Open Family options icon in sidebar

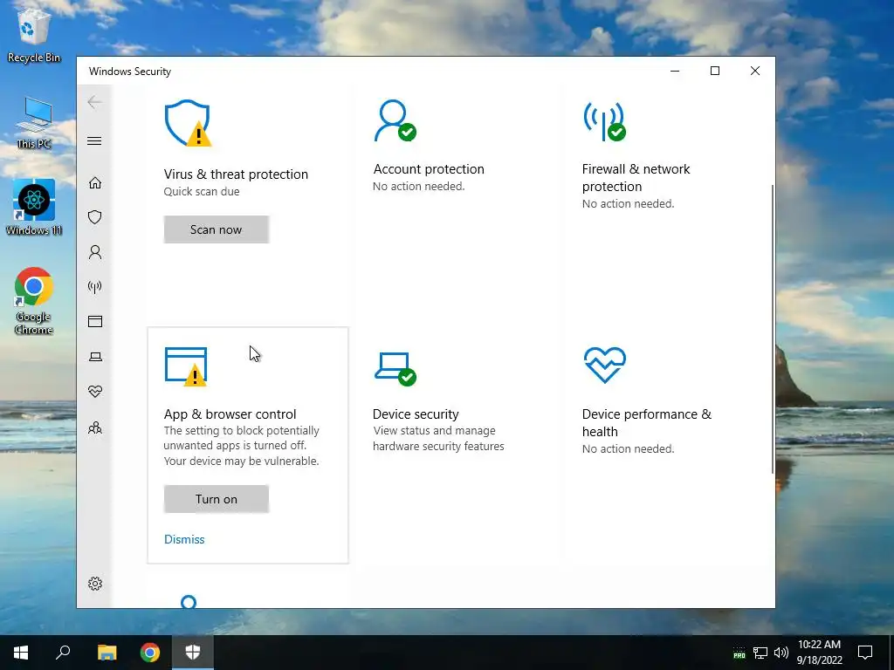94,427
